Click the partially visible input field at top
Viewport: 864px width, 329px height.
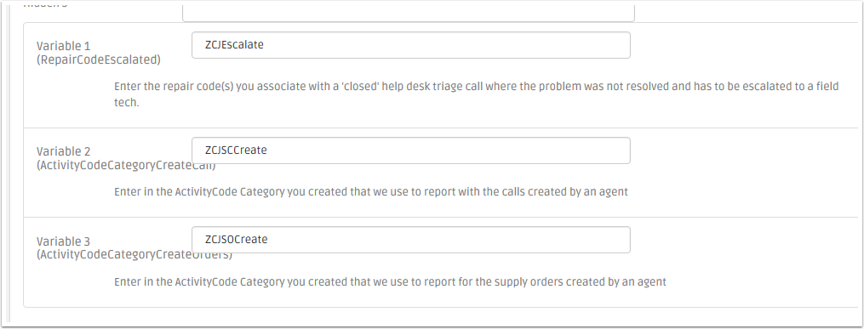[x=409, y=14]
